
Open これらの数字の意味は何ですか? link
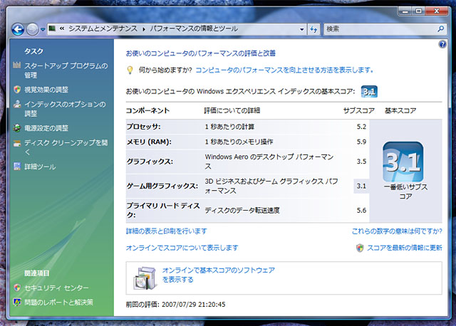click(397, 231)
